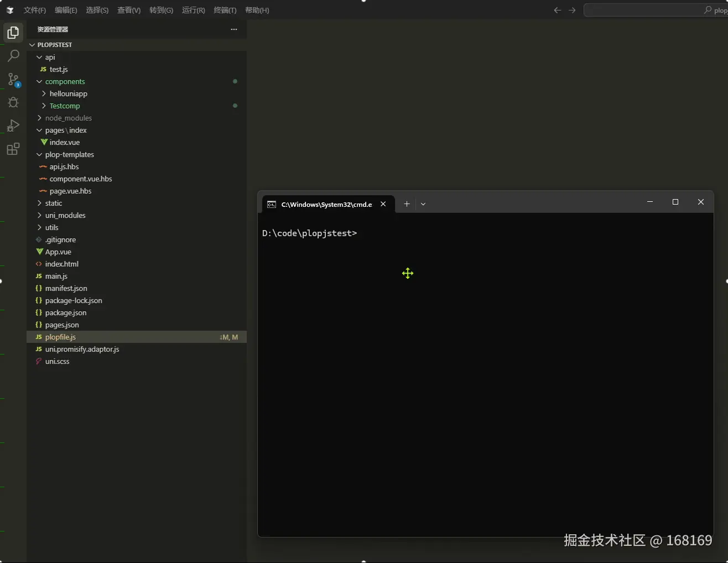
Task: Click the more actions ellipsis in Explorer header
Action: tap(233, 29)
